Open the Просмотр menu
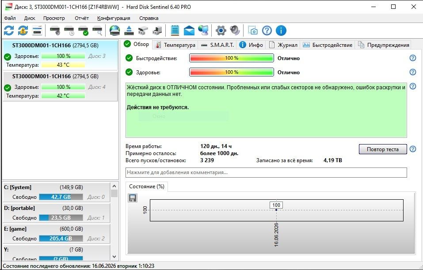Screen dimensions: 423x270 [54, 18]
